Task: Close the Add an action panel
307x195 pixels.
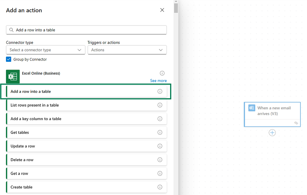Action: pyautogui.click(x=162, y=10)
